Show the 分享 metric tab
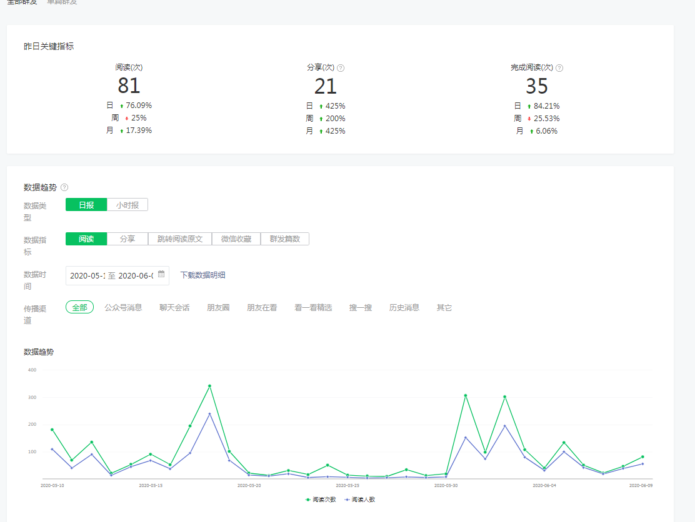Viewport: 695px width, 522px height. click(127, 239)
